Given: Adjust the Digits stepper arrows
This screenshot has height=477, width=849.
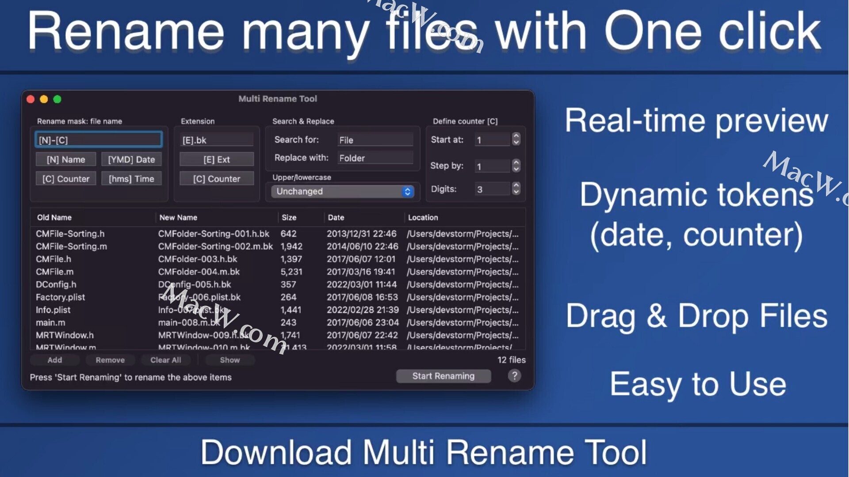Looking at the screenshot, I should (516, 189).
